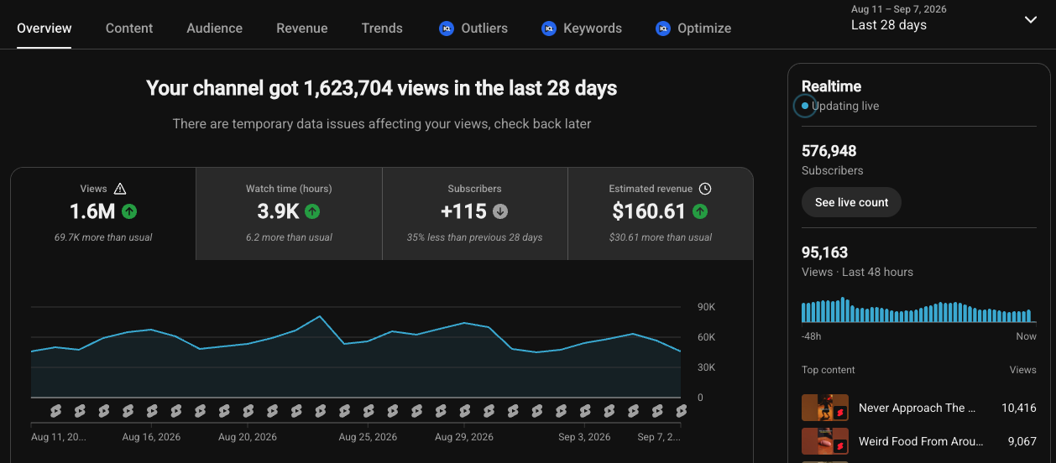The image size is (1056, 463).
Task: Click the green up-arrow beside 3.9K watch time
Action: (x=312, y=211)
